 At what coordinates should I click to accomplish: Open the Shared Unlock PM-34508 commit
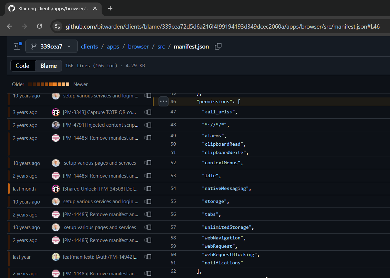100,189
